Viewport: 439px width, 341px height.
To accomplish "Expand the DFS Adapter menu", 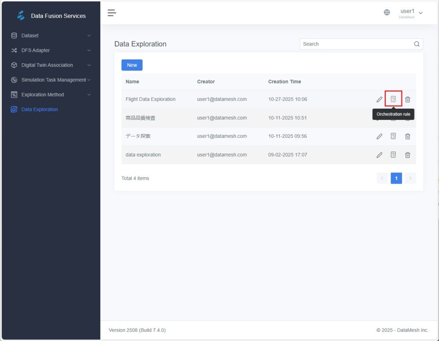I will pos(51,50).
